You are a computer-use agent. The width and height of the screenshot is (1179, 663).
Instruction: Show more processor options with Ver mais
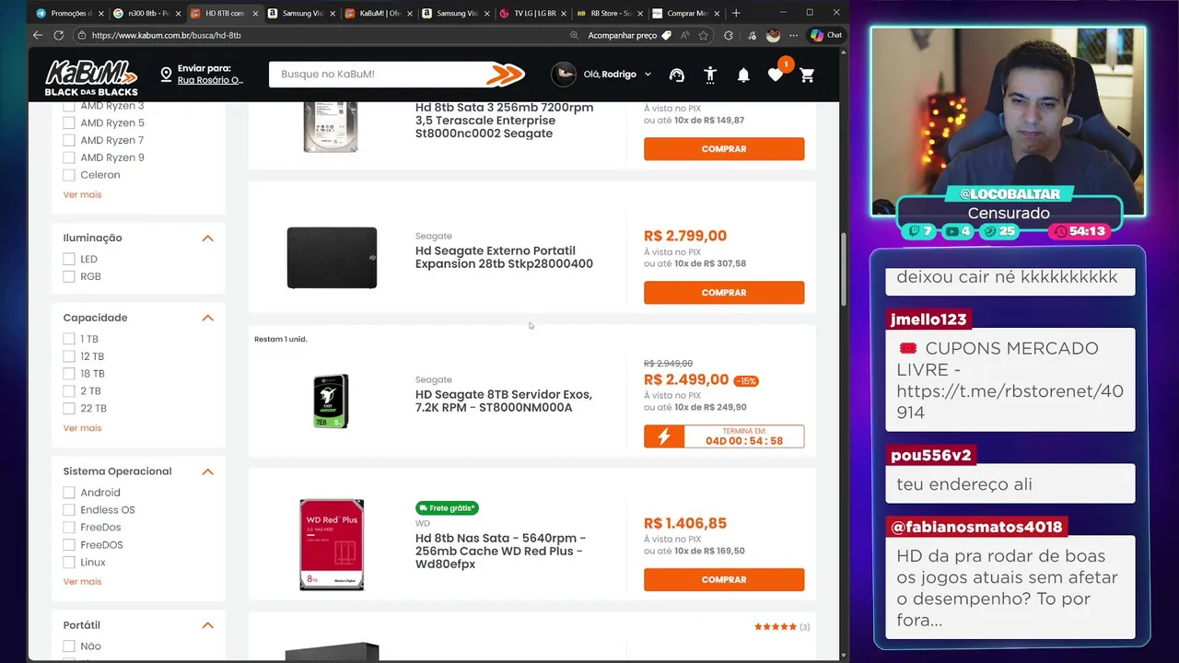pyautogui.click(x=82, y=195)
